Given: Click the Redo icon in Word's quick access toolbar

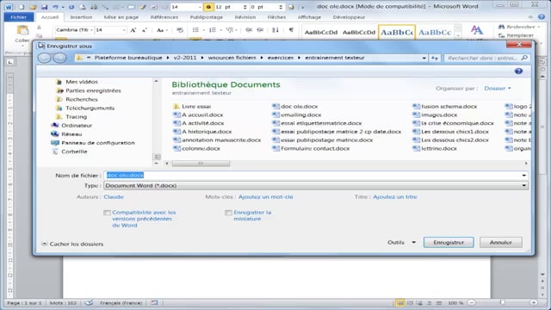Looking at the screenshot, I should pos(71,7).
